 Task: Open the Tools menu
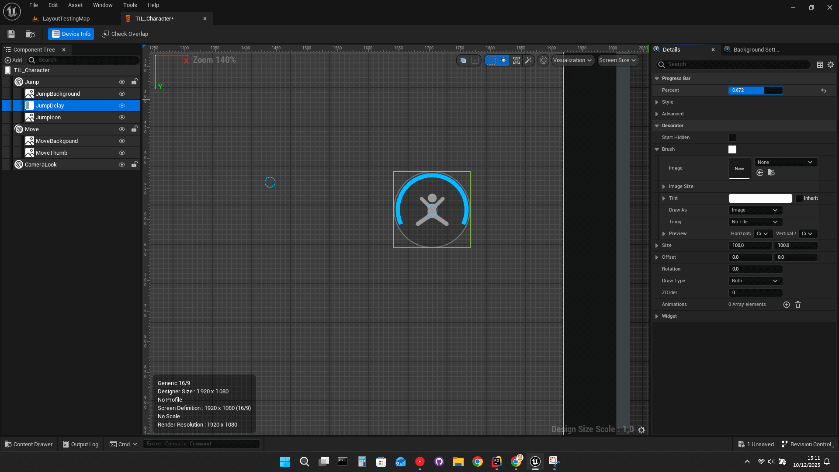pyautogui.click(x=130, y=5)
